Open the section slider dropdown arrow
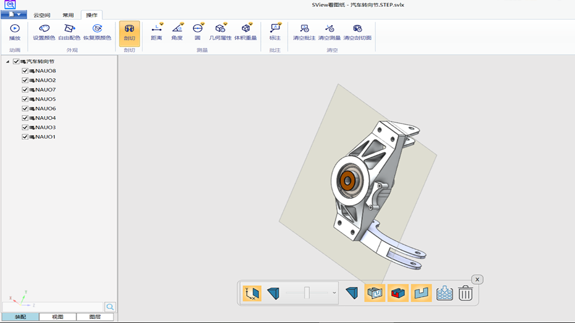This screenshot has height=323, width=575. 334,293
